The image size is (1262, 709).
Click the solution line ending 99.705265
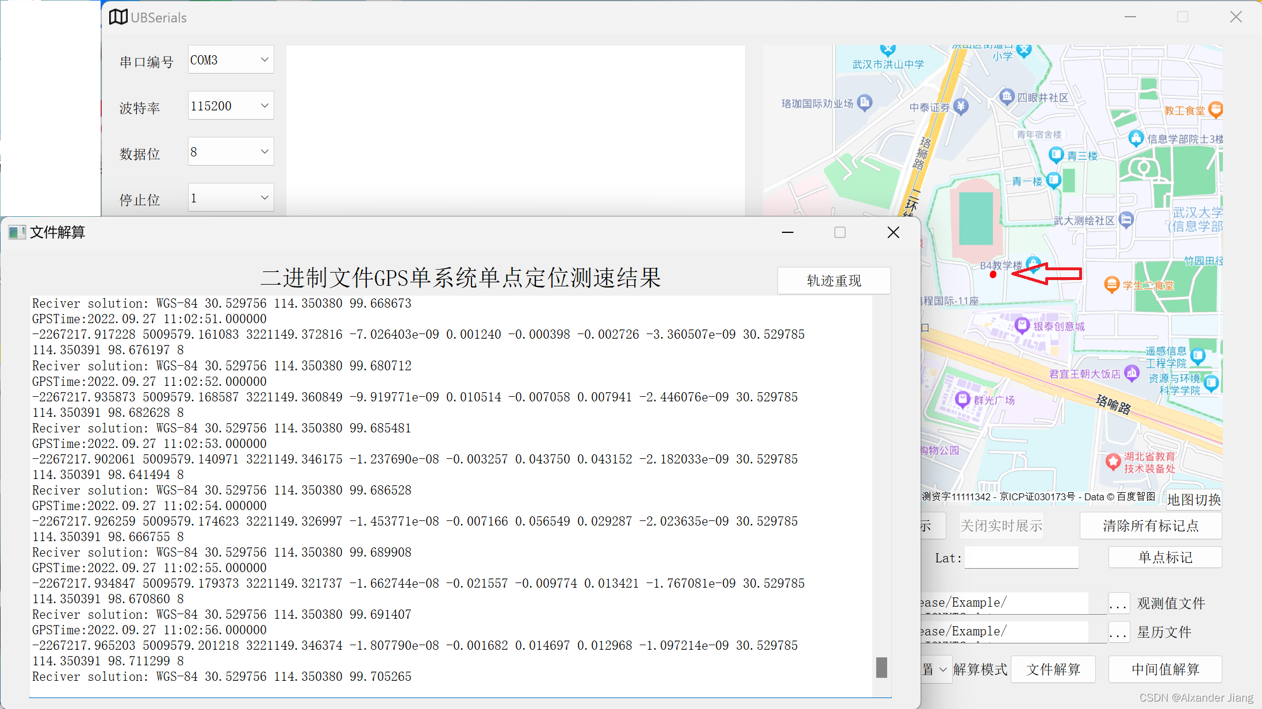coord(222,677)
